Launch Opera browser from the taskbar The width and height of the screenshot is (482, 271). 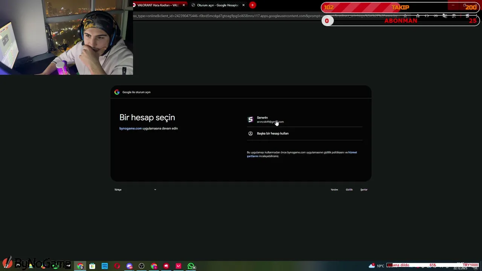(117, 266)
